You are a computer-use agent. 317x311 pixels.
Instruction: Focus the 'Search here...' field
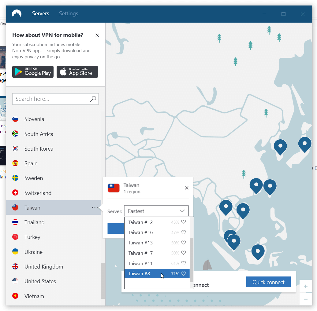pos(55,99)
